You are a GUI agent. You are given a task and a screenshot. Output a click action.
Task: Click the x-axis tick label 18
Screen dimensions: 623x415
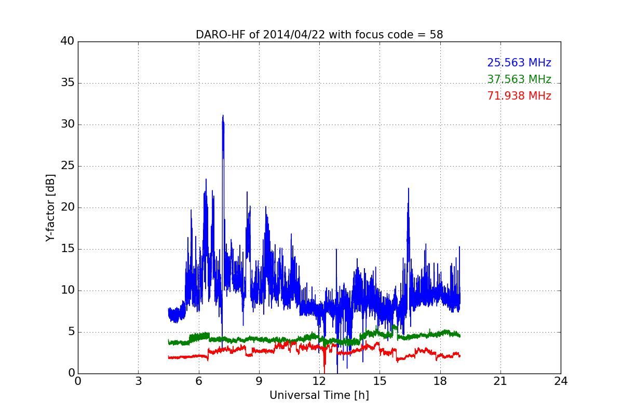click(440, 381)
